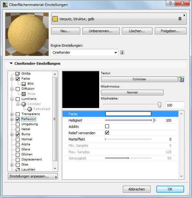The width and height of the screenshot is (192, 198).
Task: Click the Helligkeit keyframe diamond icon
Action: (154, 120)
